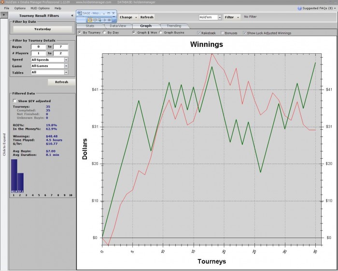Open the Game dropdown (All Games)
The height and width of the screenshot is (271, 338).
click(x=66, y=66)
